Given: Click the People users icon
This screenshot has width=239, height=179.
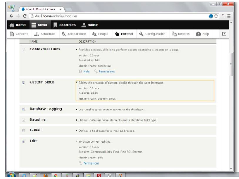Looking at the screenshot, I should click(94, 34).
